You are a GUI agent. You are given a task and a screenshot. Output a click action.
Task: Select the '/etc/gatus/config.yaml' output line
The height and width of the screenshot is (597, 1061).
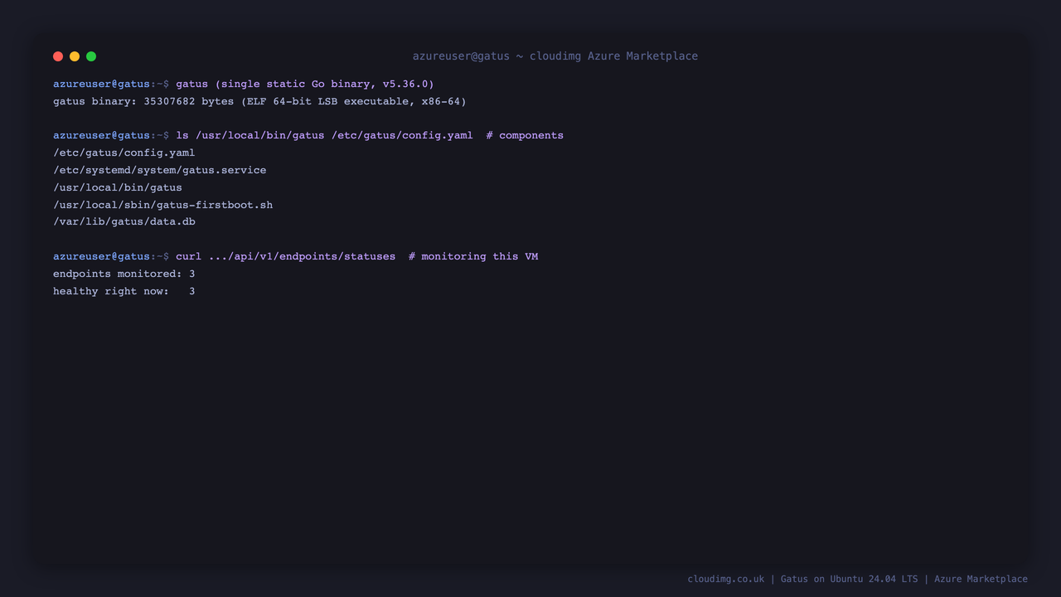pos(124,153)
